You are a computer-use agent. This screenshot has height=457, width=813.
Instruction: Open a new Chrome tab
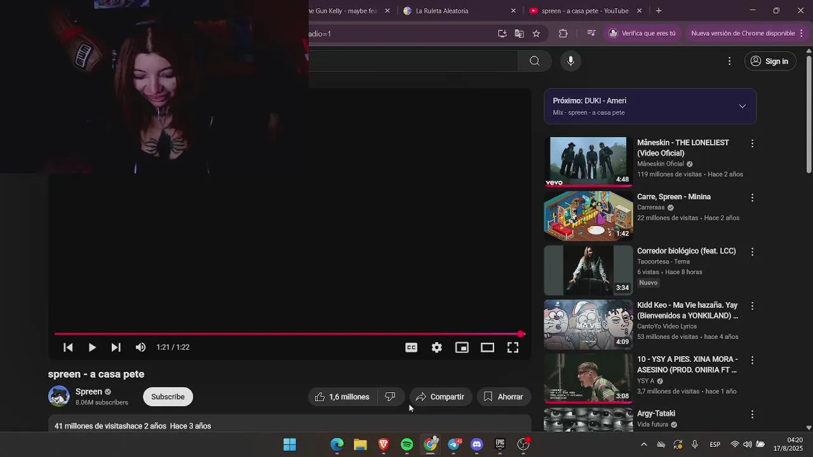coord(659,11)
